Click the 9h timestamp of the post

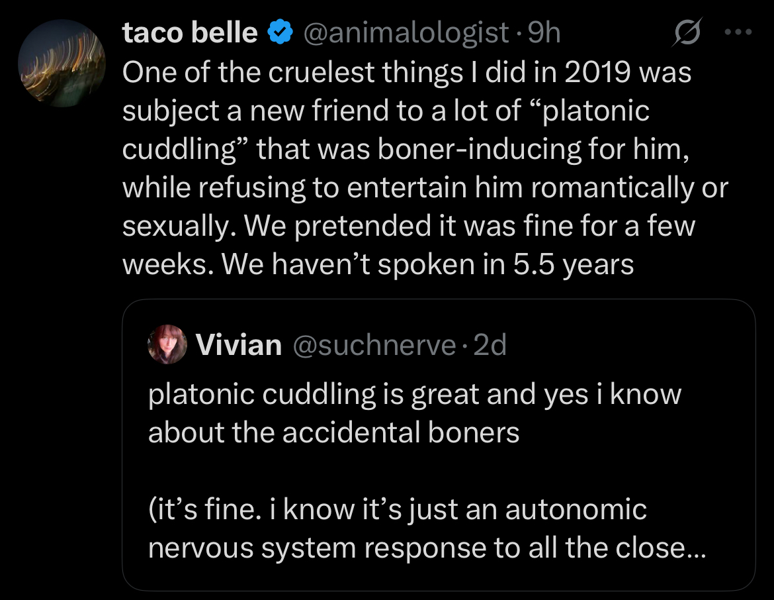(544, 32)
